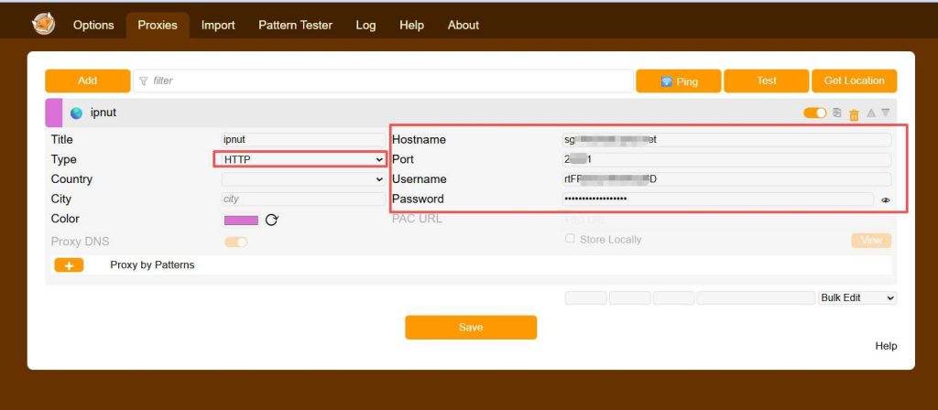Image resolution: width=938 pixels, height=410 pixels.
Task: Expand the Country dropdown
Action: [302, 179]
